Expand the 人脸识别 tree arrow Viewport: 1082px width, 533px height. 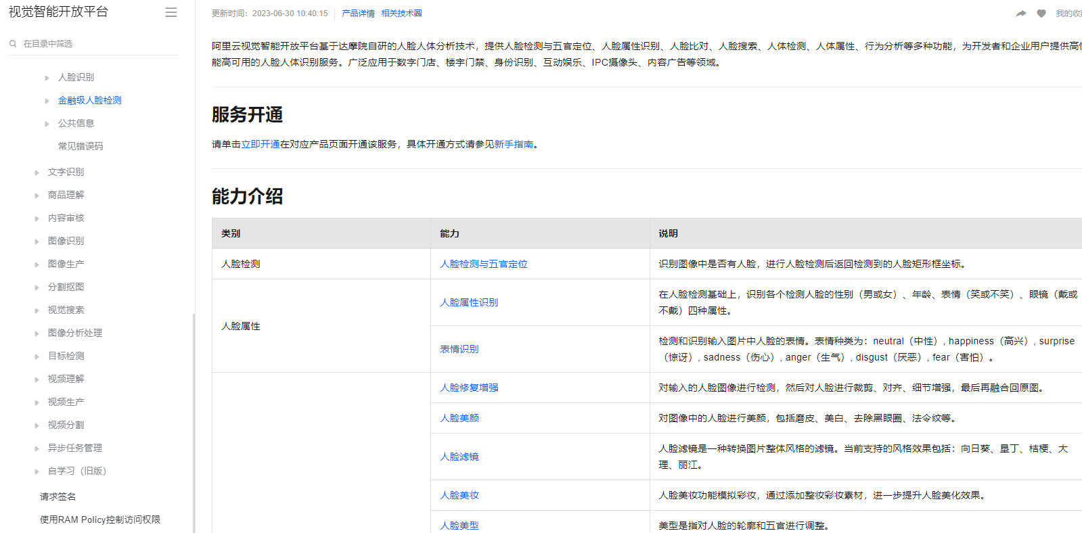point(47,78)
